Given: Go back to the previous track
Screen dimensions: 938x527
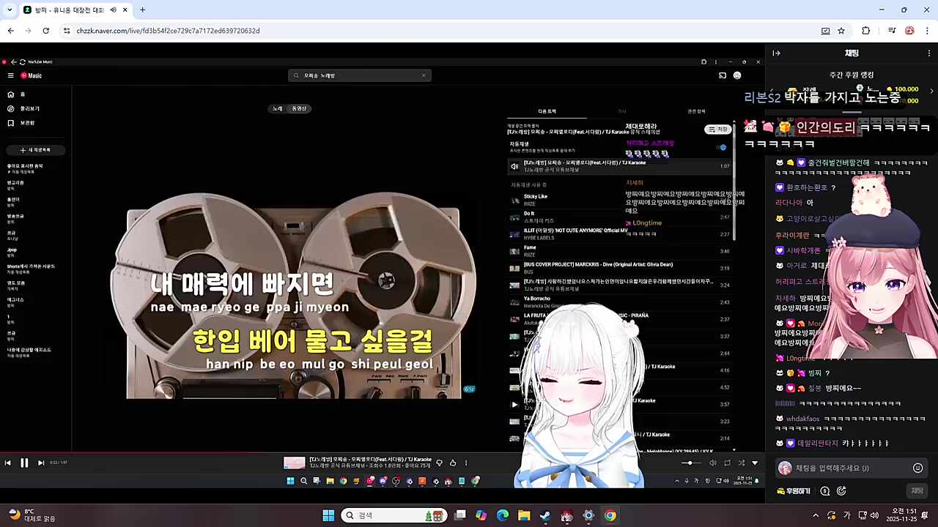Looking at the screenshot, I should pyautogui.click(x=8, y=463).
